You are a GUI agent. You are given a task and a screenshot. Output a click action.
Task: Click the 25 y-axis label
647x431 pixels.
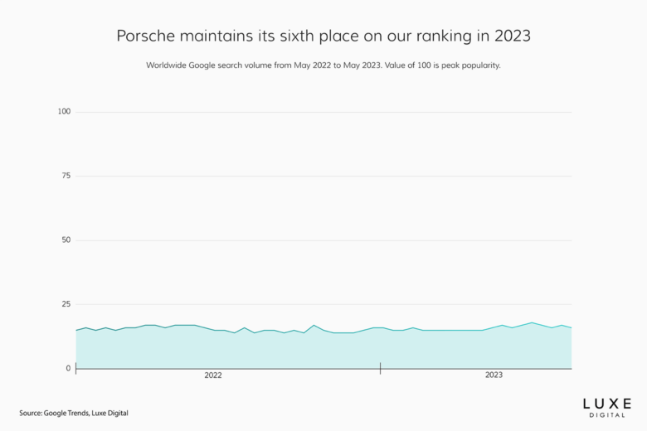point(66,304)
